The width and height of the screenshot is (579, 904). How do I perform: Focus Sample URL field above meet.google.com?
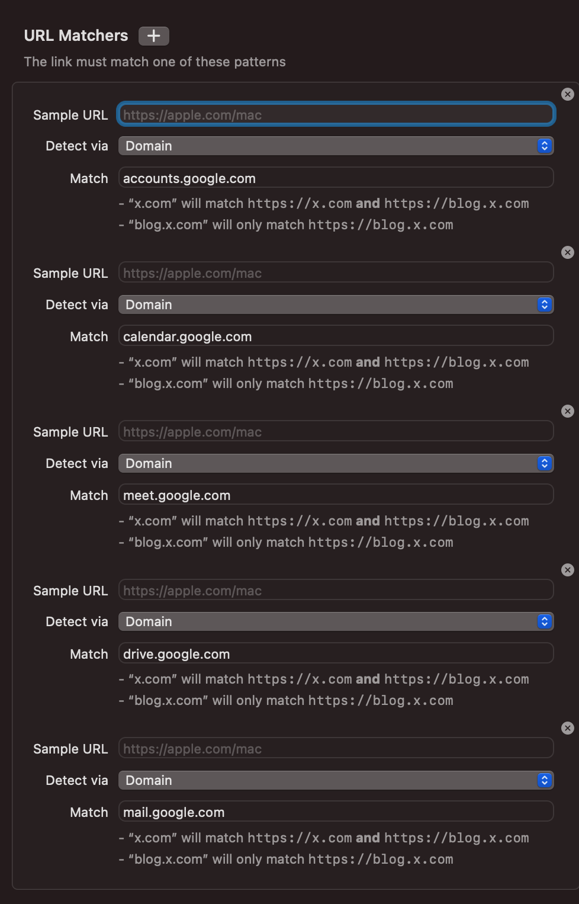(x=336, y=431)
